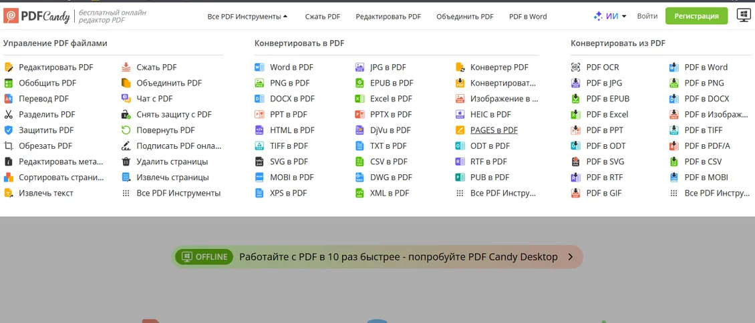Image resolution: width=755 pixels, height=323 pixels.
Task: Open the Объединить PDF link in the file management list
Action: [x=169, y=83]
